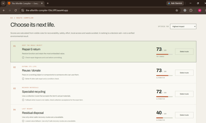Open the Optimise for Highest impact dropdown
Image resolution: width=206 pixels, height=123 pixels.
point(183,26)
